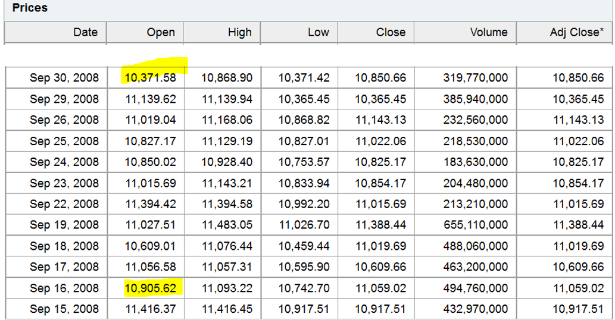Select the low value 10,459.44

pos(304,246)
